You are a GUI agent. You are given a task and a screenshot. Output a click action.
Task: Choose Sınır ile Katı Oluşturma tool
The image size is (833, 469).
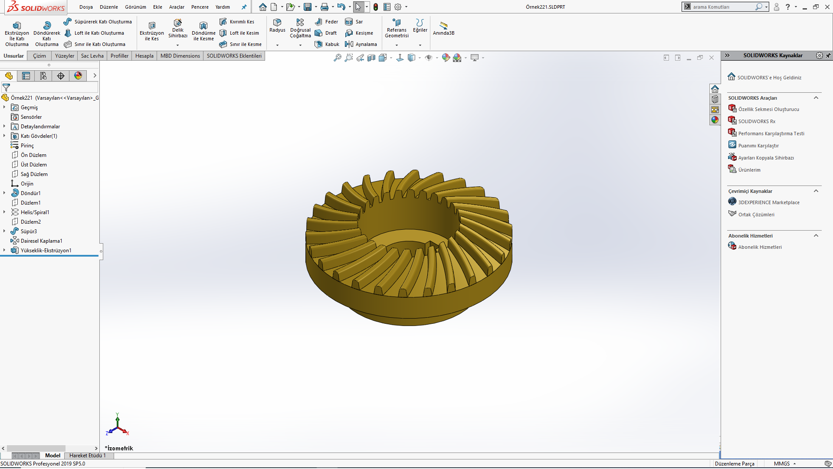coord(95,44)
